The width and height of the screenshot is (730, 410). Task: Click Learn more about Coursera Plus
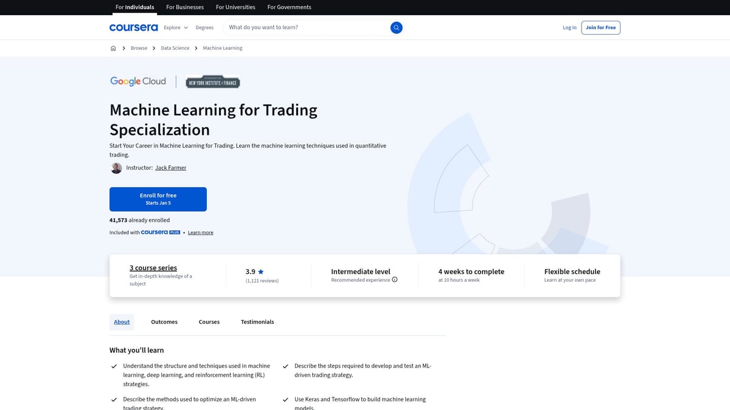click(201, 233)
